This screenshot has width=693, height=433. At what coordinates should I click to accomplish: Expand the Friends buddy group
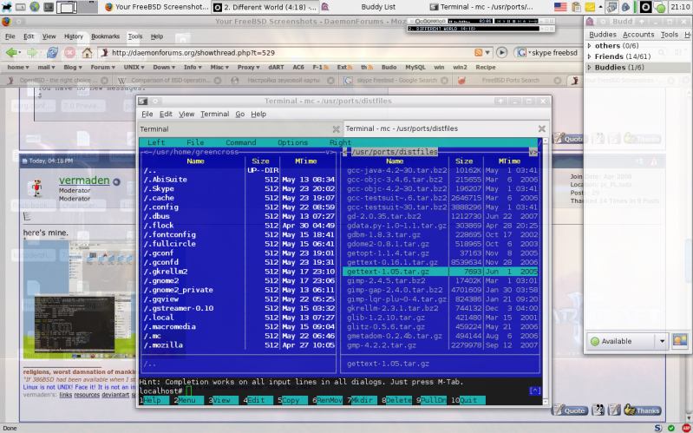pos(591,56)
